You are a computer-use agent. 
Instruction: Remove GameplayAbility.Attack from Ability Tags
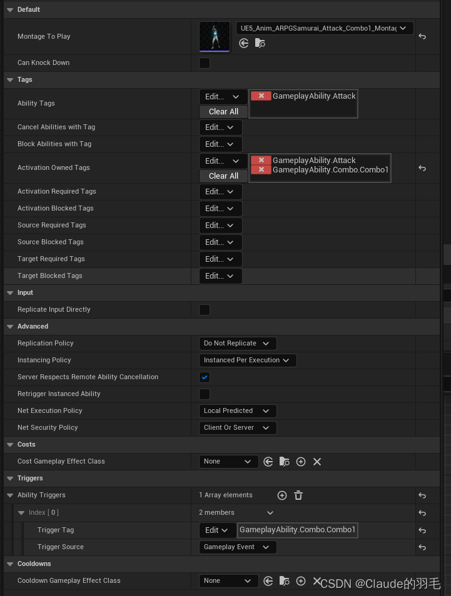point(261,96)
